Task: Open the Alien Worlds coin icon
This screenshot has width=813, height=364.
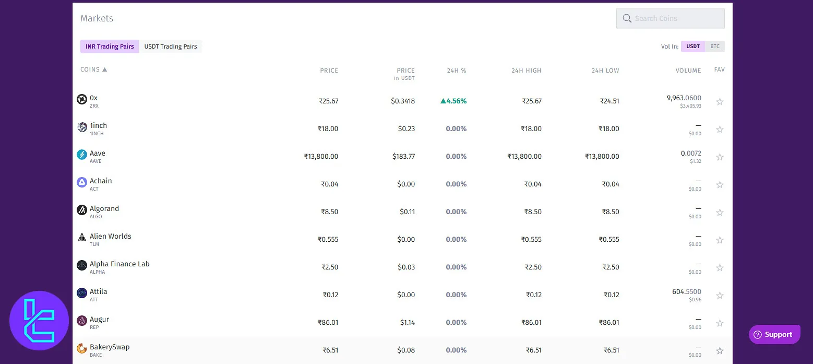Action: tap(81, 237)
